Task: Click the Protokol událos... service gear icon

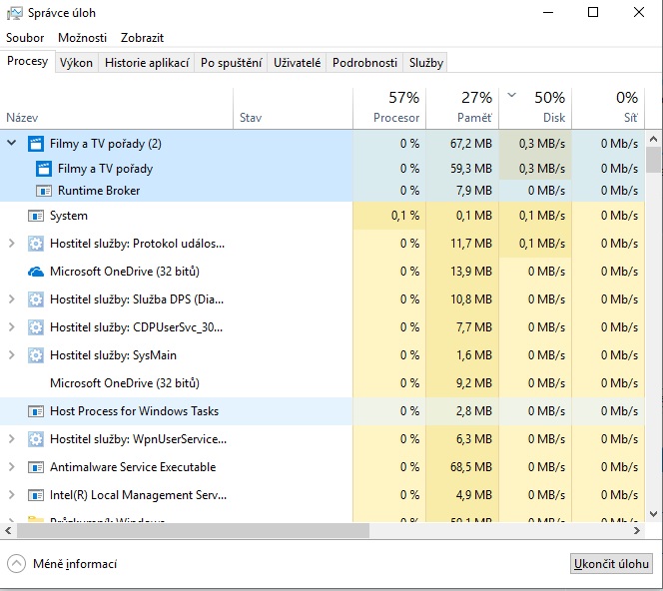Action: pos(36,244)
